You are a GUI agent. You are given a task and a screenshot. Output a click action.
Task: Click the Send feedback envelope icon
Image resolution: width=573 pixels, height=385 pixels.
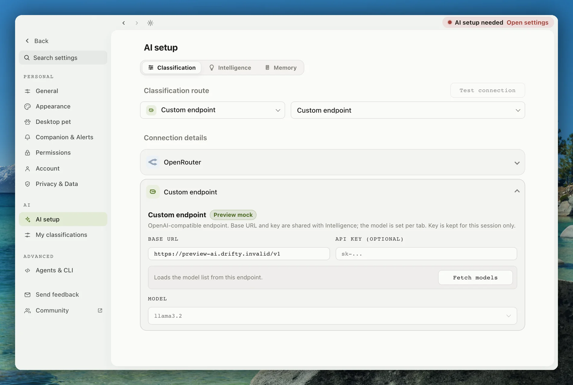pos(27,295)
